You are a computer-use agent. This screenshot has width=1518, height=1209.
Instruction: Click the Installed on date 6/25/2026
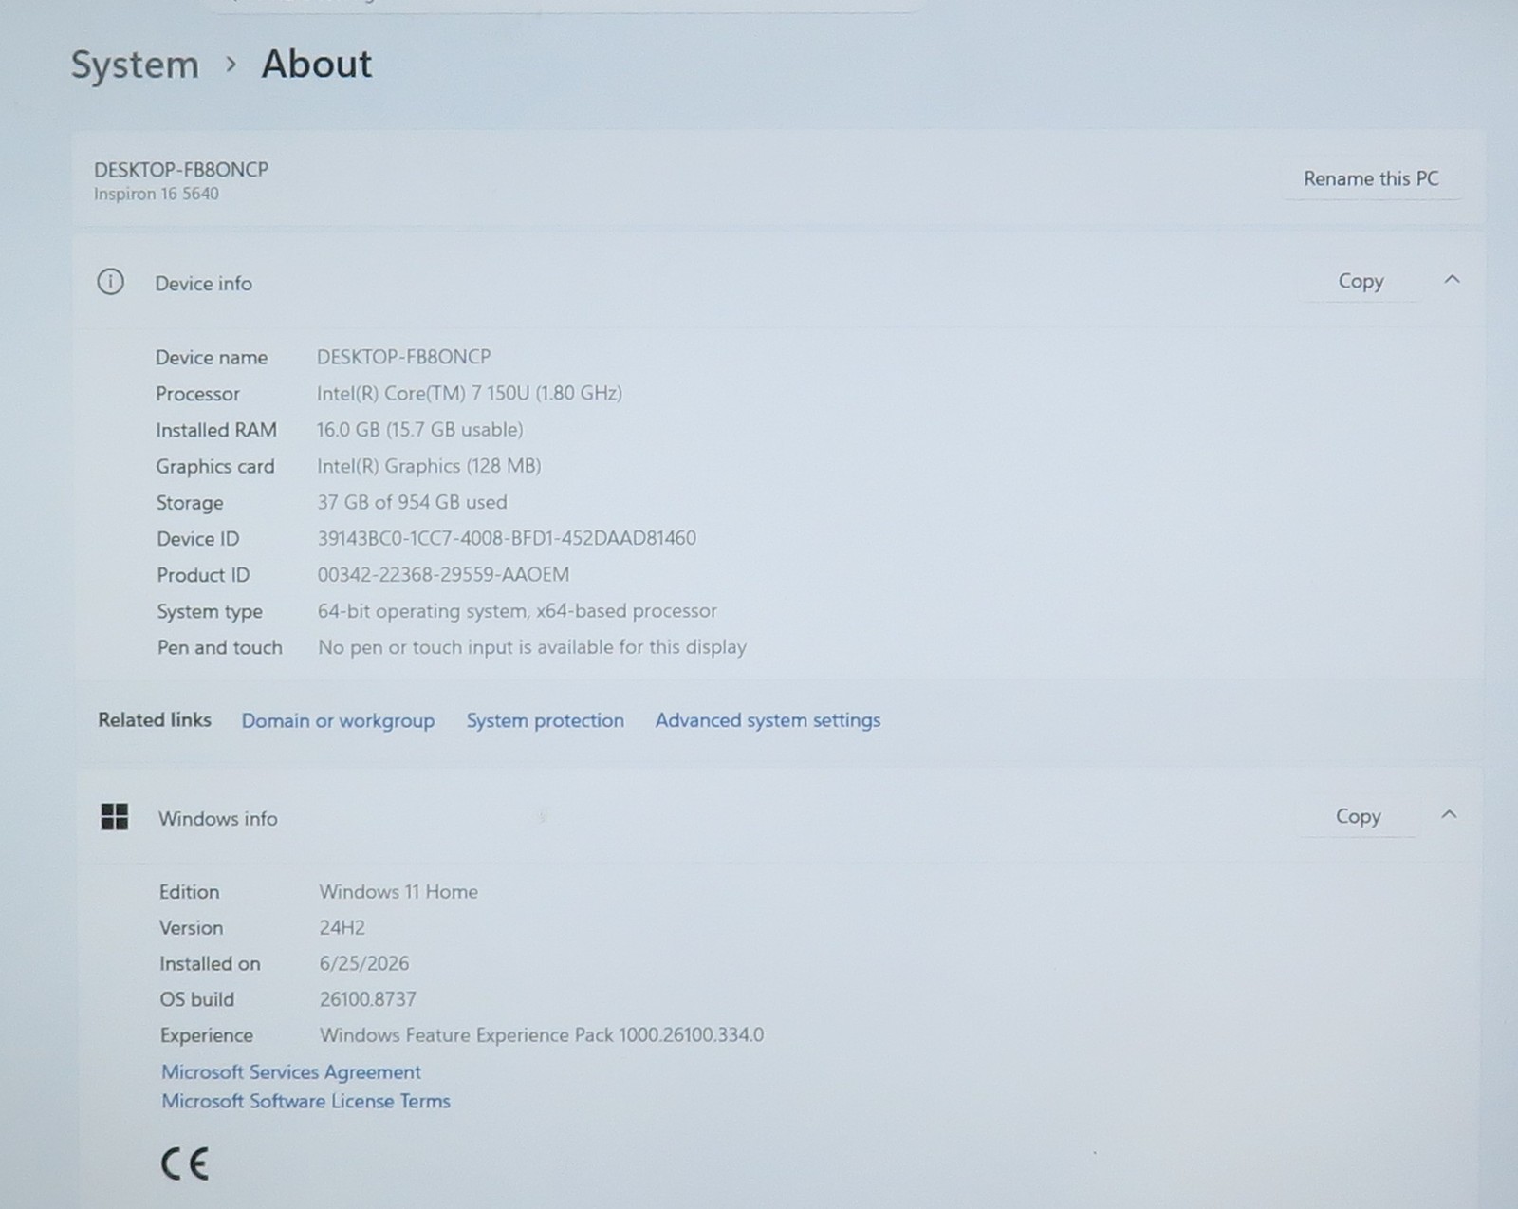pos(364,963)
